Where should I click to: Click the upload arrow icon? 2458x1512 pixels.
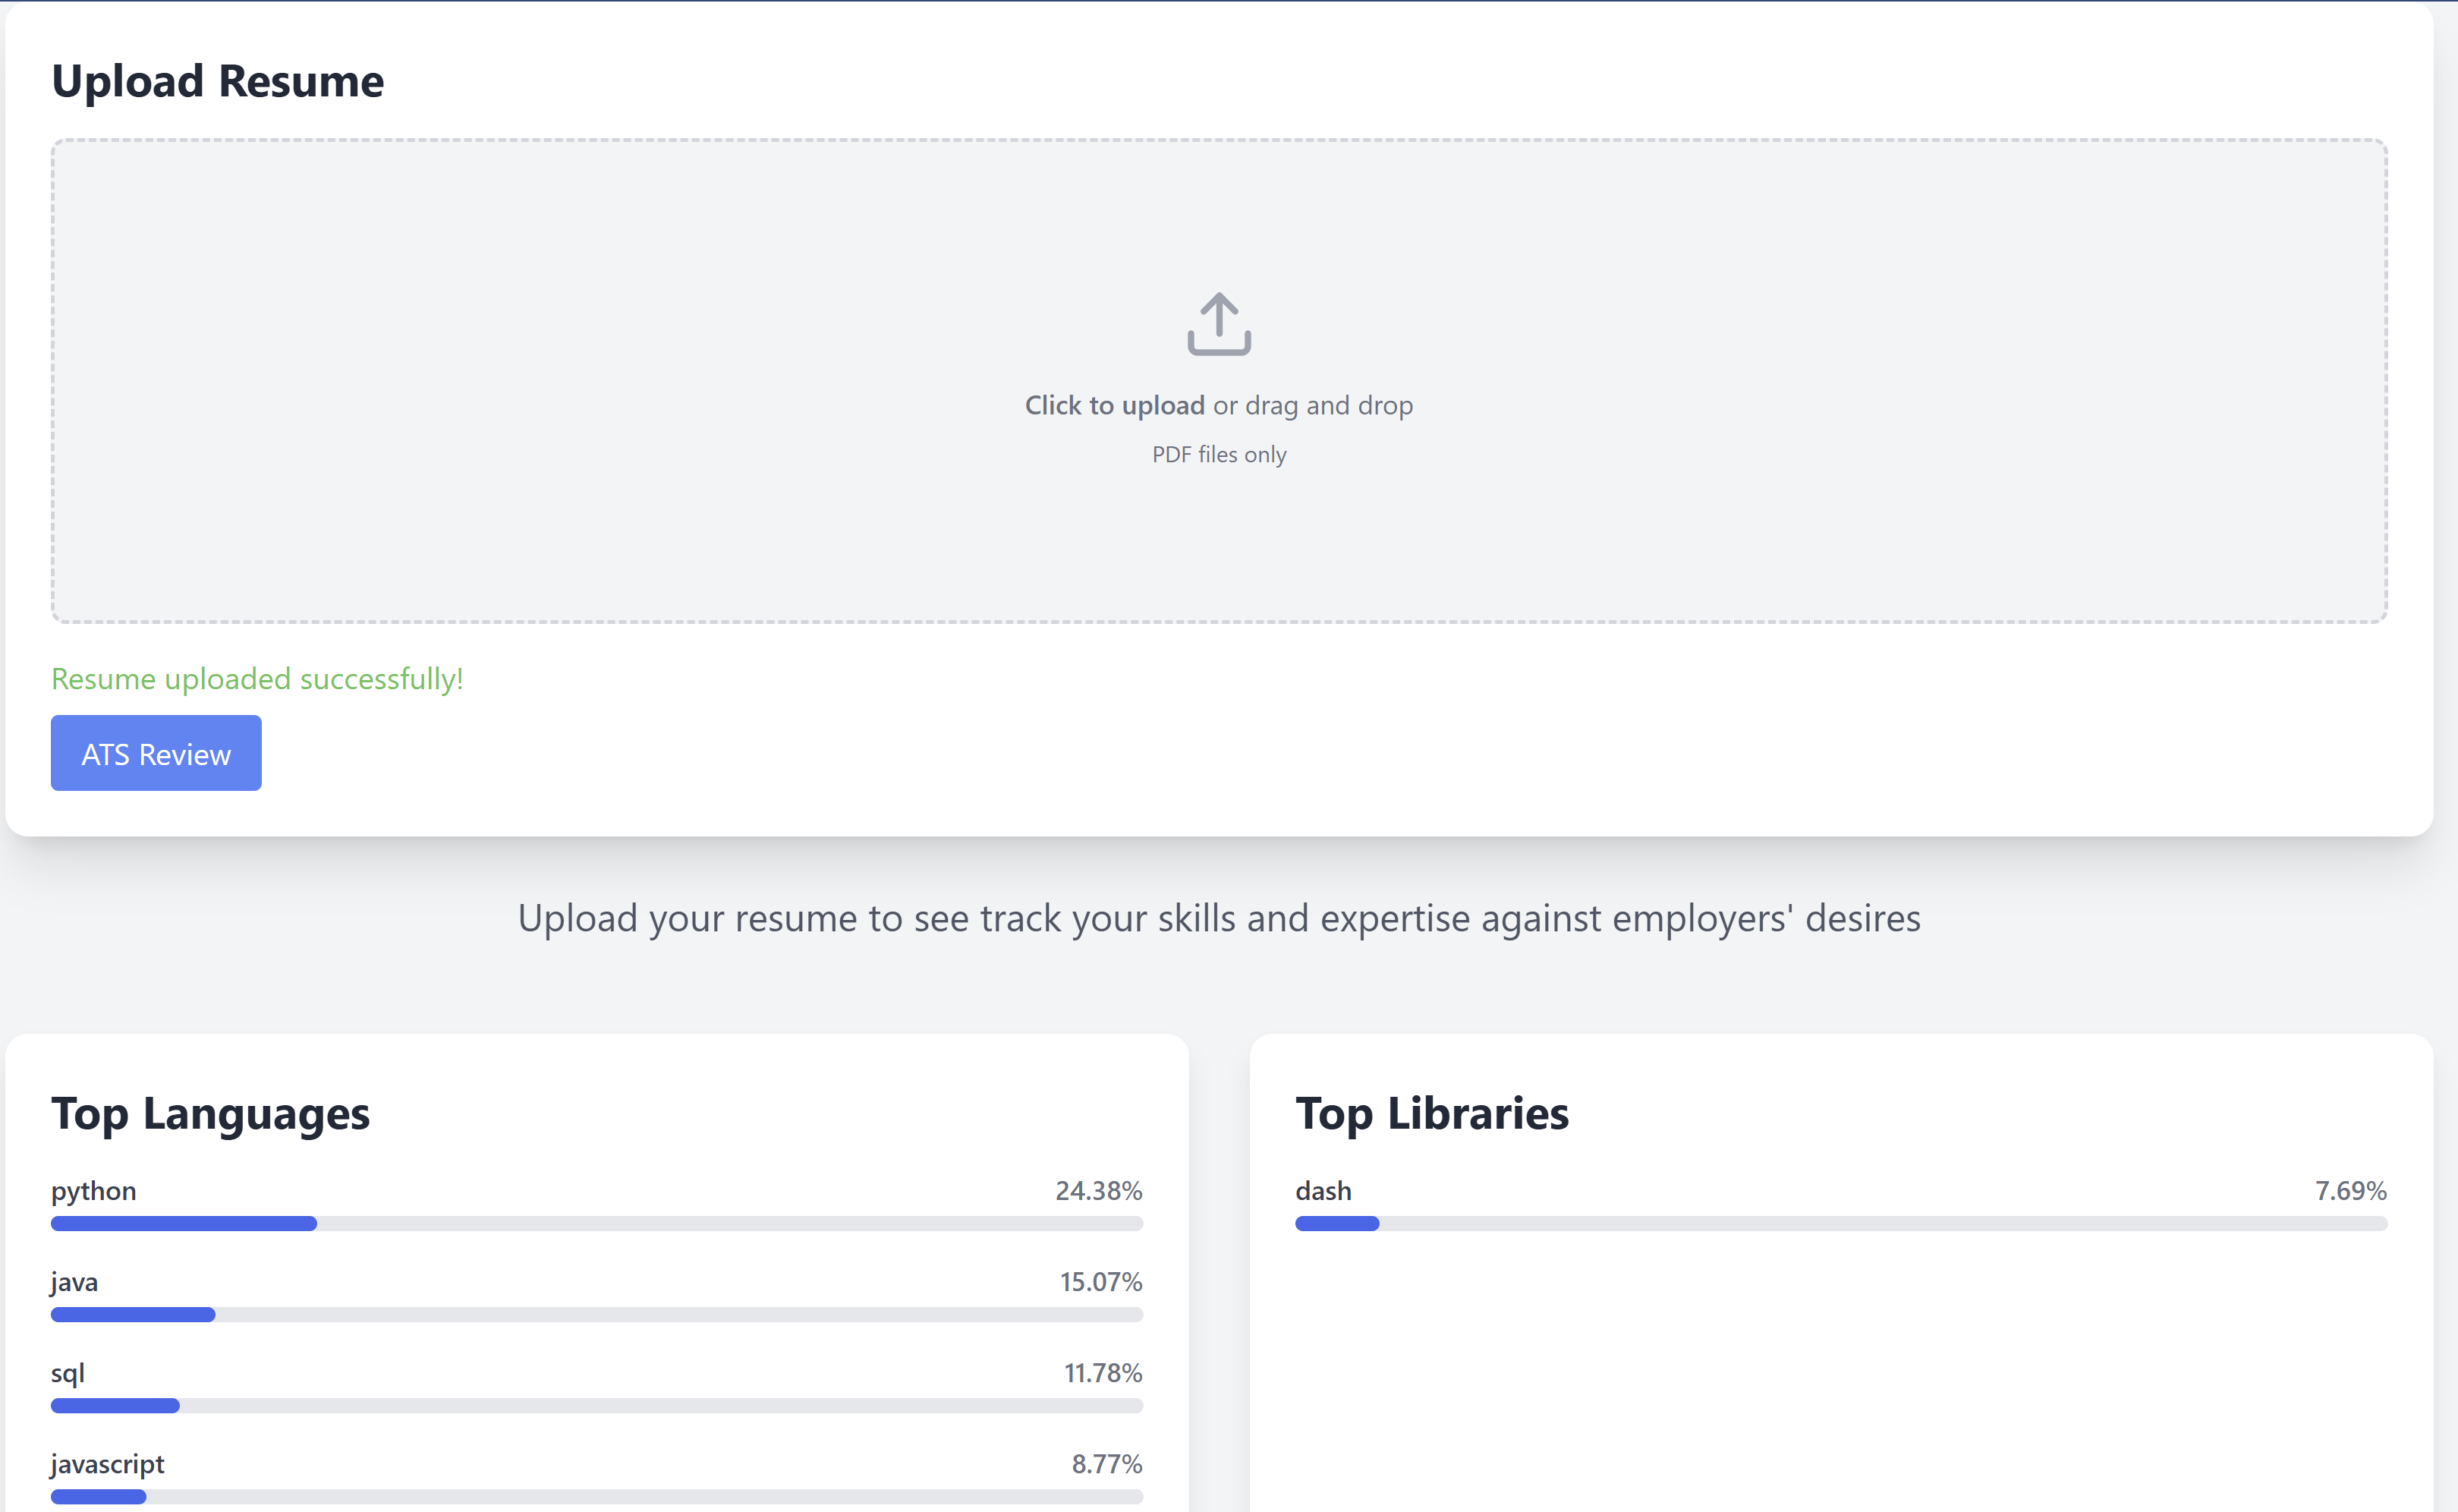click(1219, 324)
